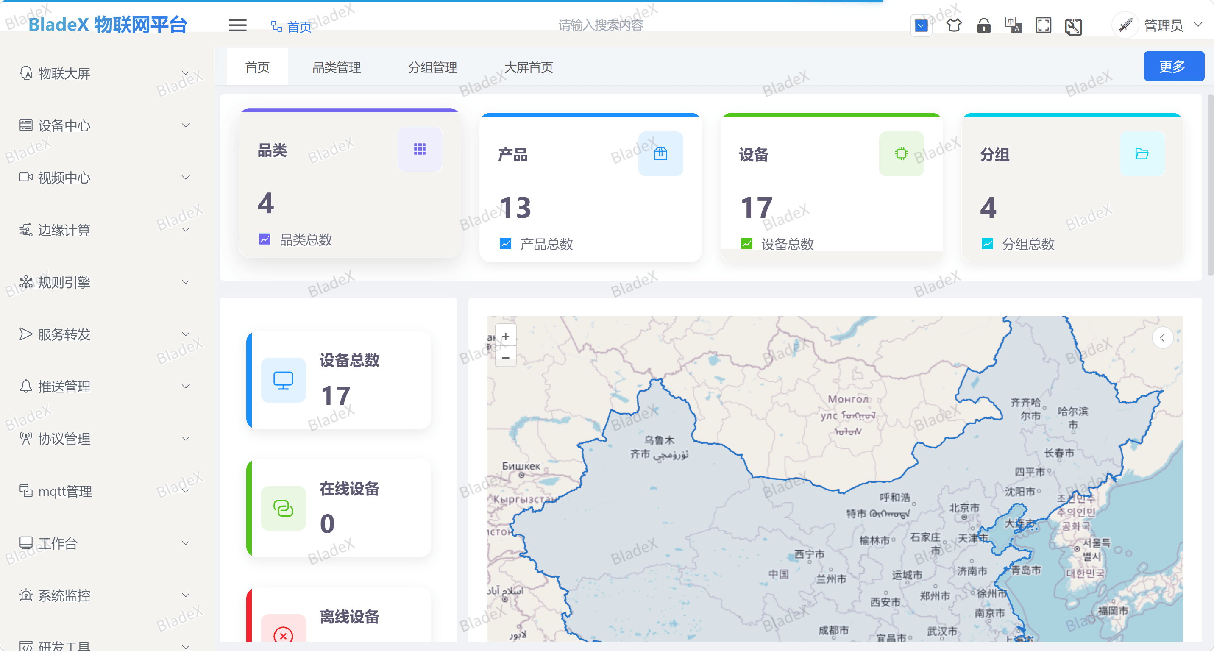Click the 设备中心 sidebar icon
The height and width of the screenshot is (651, 1214).
(26, 125)
